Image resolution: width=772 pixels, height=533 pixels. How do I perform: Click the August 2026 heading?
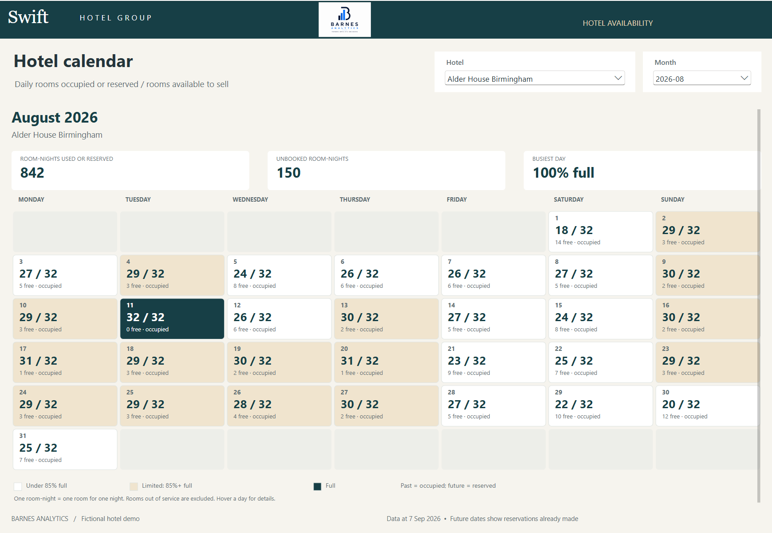pos(55,117)
